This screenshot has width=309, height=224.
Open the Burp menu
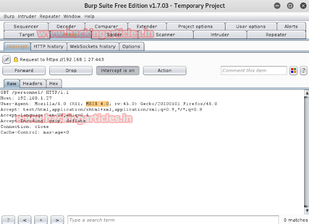(x=9, y=16)
